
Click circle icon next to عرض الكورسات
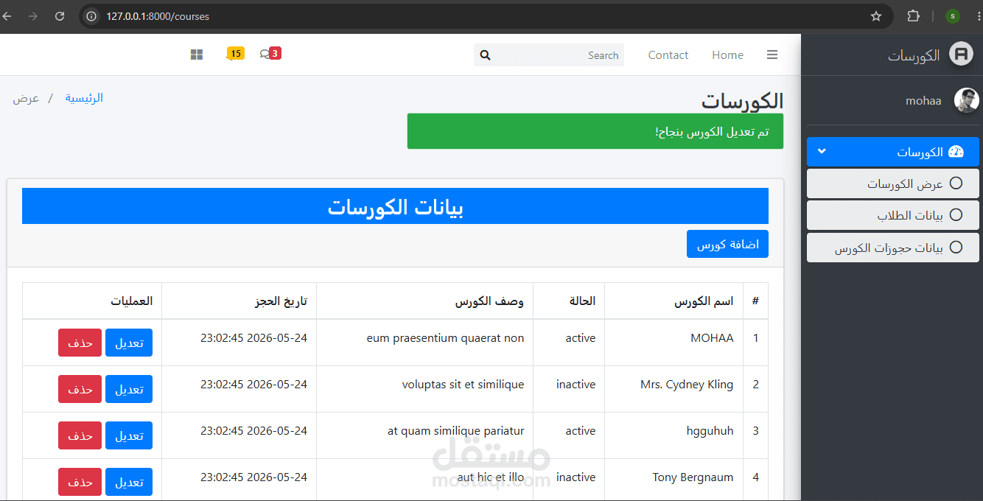tap(956, 183)
